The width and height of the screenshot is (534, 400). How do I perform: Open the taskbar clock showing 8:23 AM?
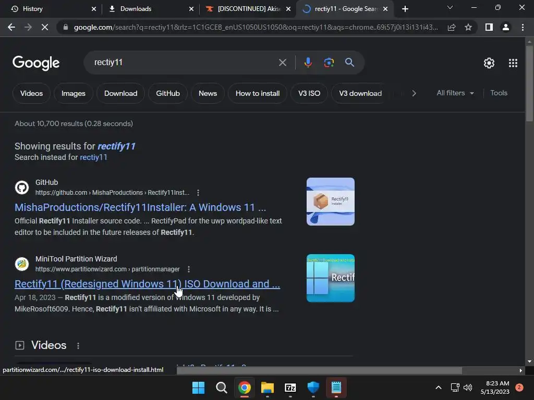[x=495, y=387]
